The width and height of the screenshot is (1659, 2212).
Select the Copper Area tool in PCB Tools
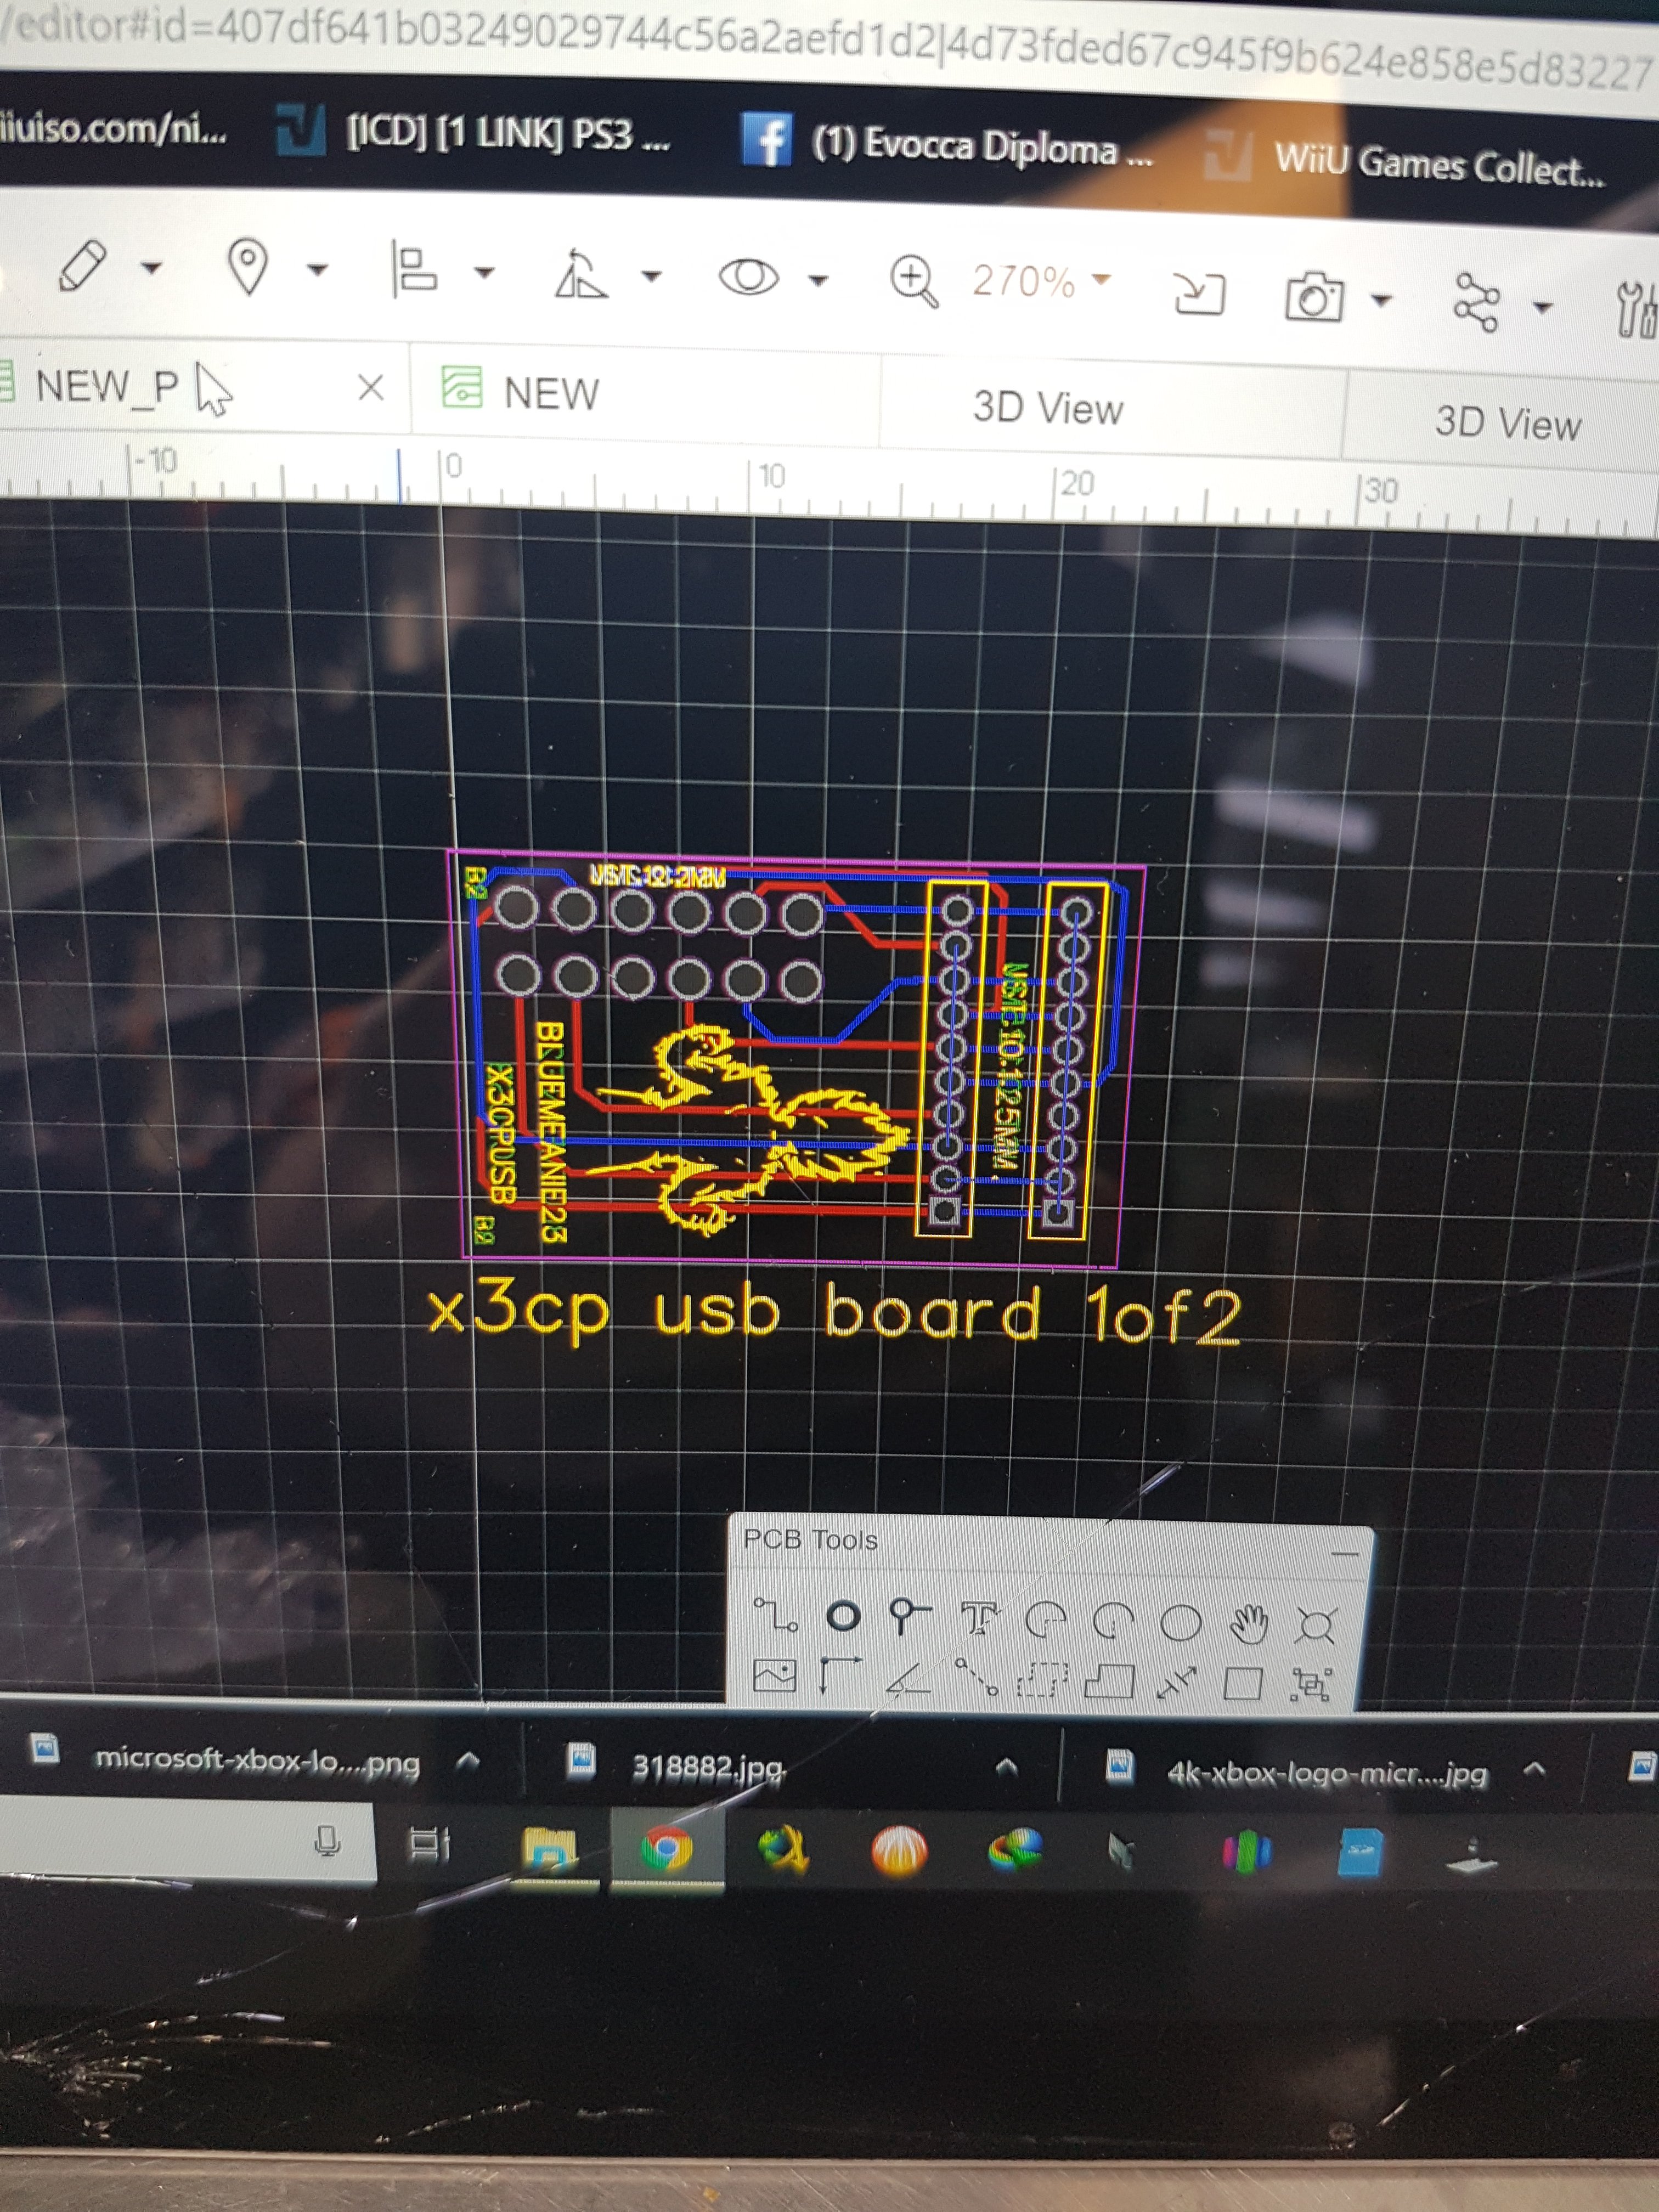pos(1042,1681)
